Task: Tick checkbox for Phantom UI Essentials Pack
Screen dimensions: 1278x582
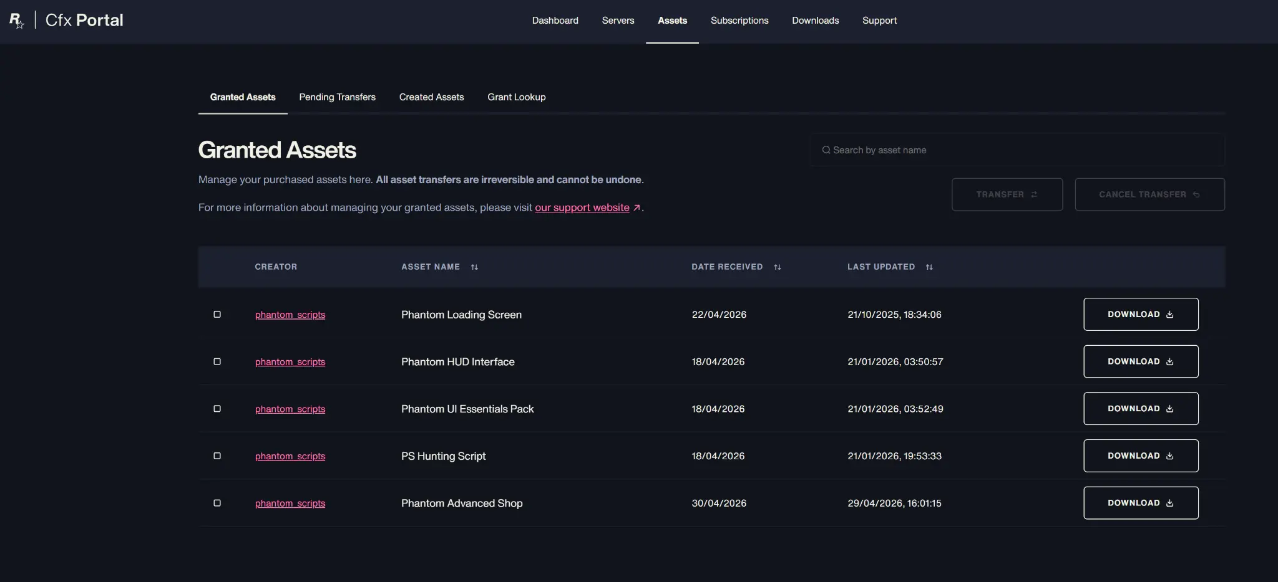Action: (x=217, y=409)
